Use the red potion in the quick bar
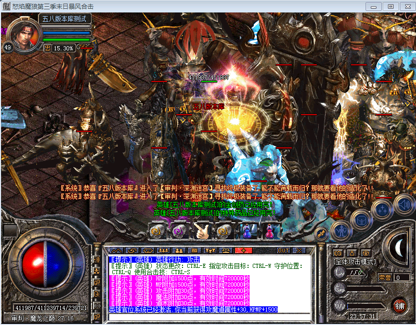This screenshot has height=325, width=416. coord(269,231)
